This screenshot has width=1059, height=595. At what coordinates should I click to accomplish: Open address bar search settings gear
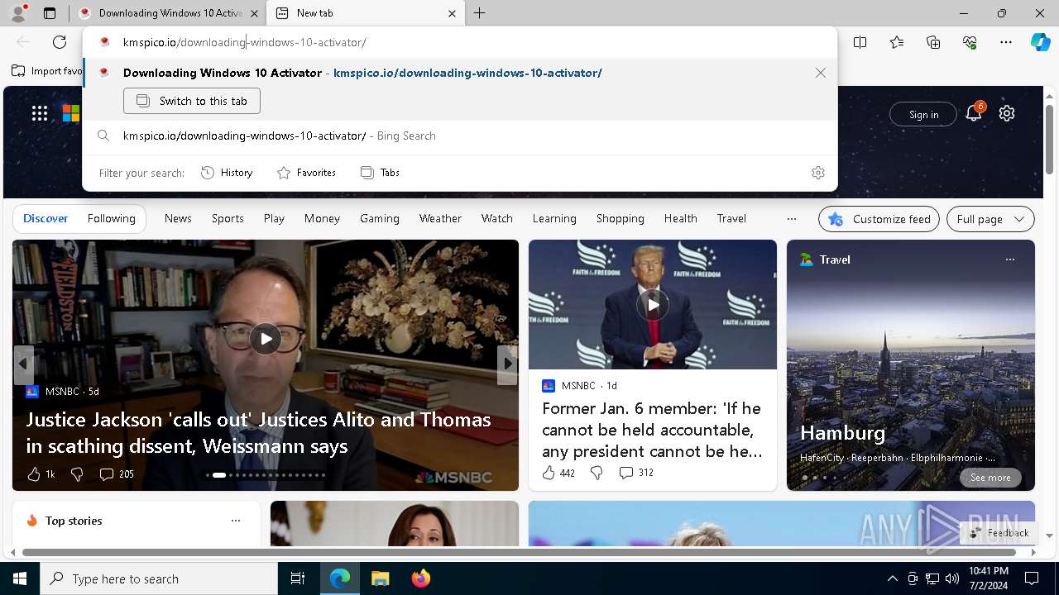(818, 173)
